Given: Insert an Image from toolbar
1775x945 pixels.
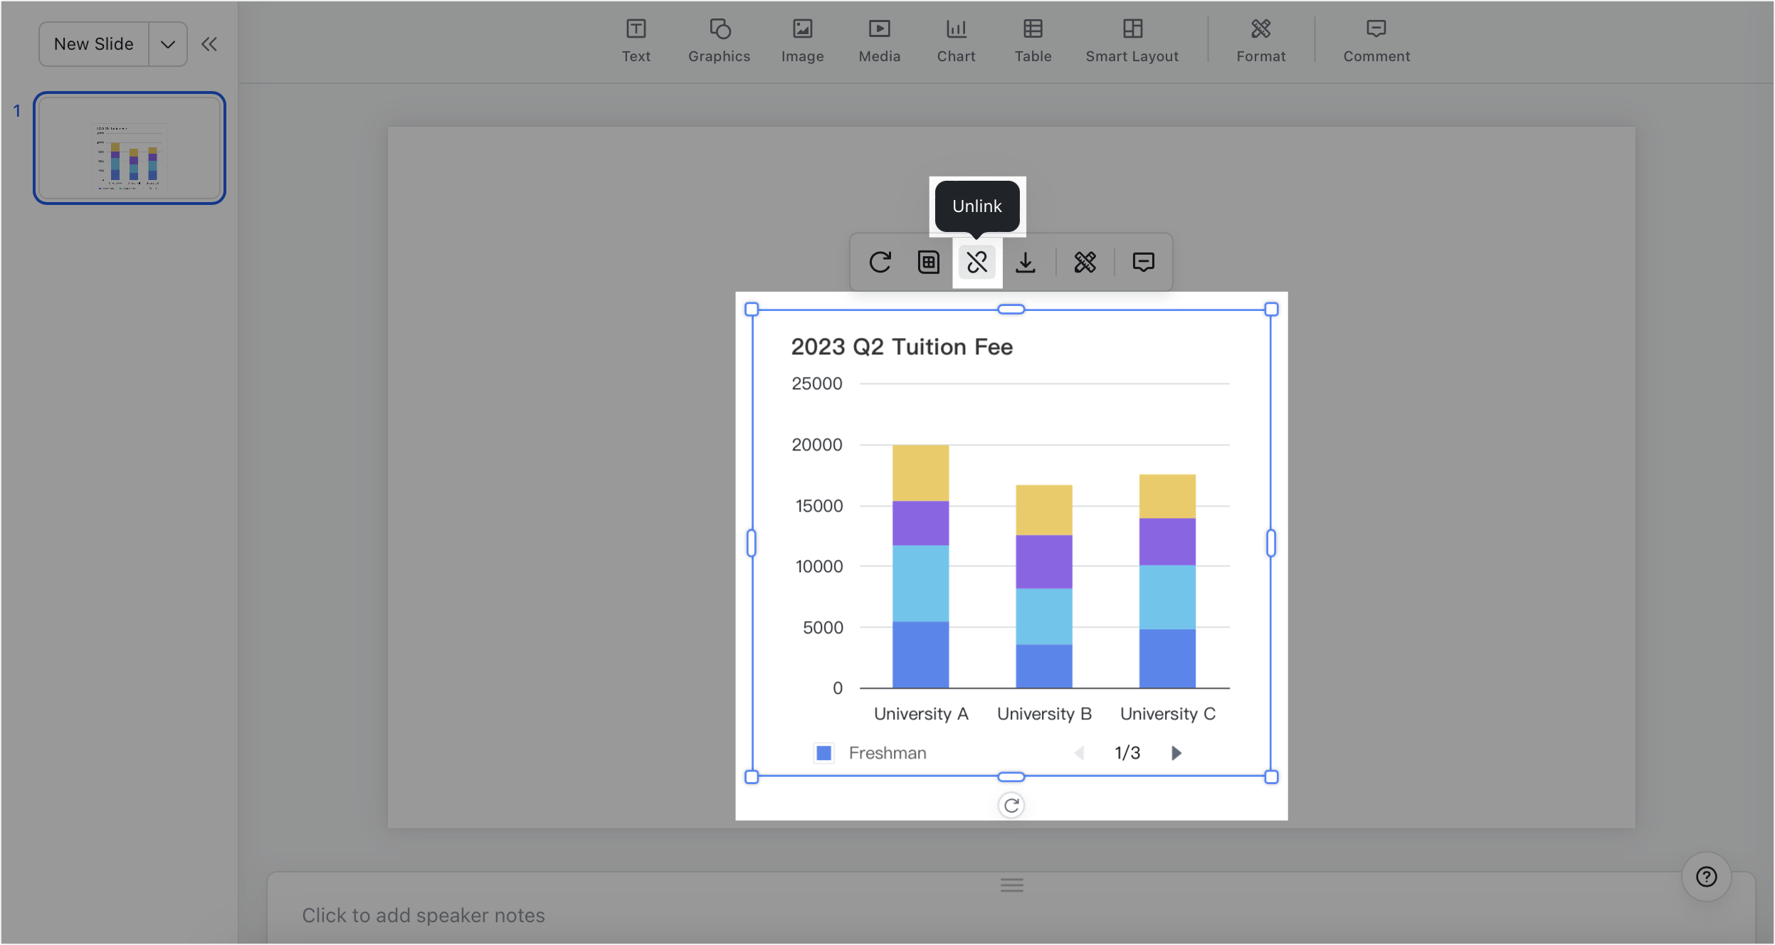Looking at the screenshot, I should [802, 41].
